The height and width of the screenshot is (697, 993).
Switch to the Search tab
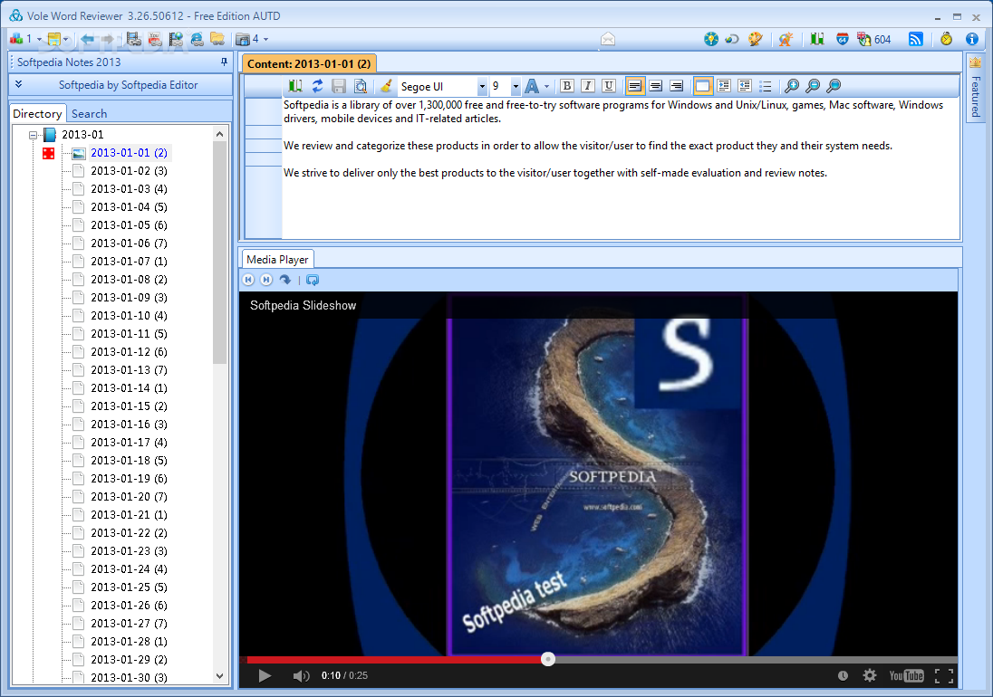pyautogui.click(x=90, y=114)
